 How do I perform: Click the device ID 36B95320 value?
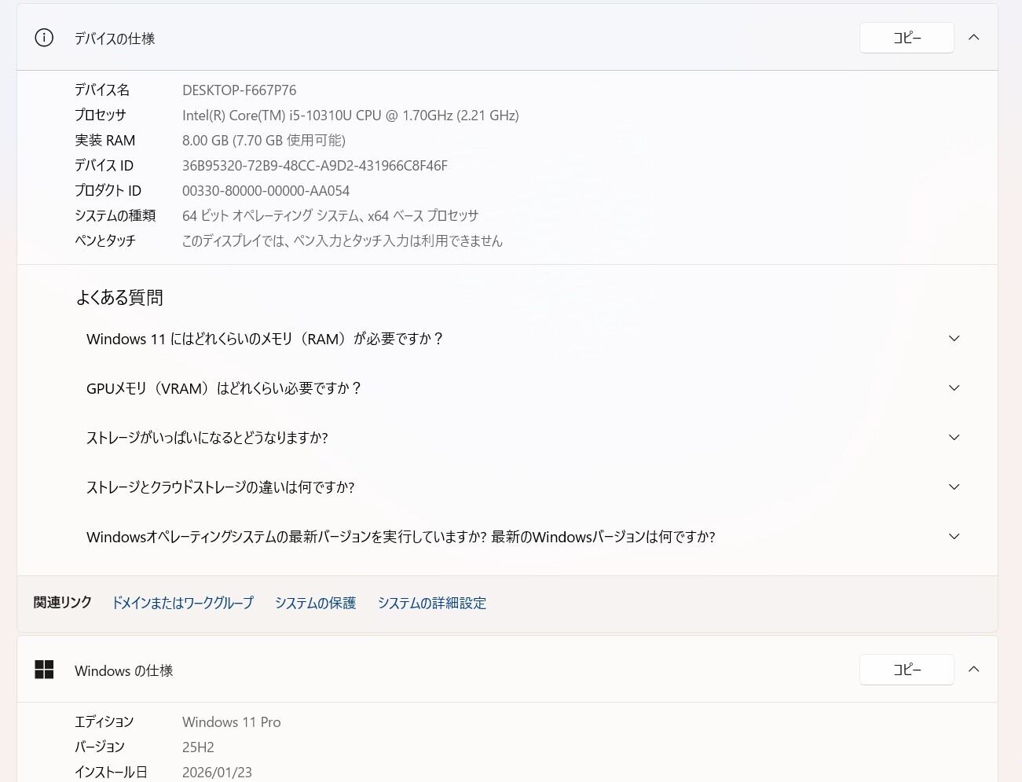tap(315, 166)
